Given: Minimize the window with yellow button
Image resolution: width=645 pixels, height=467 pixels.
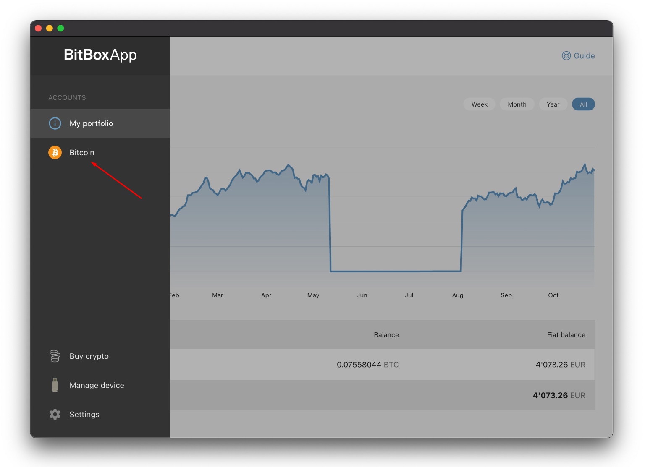Looking at the screenshot, I should pyautogui.click(x=50, y=28).
